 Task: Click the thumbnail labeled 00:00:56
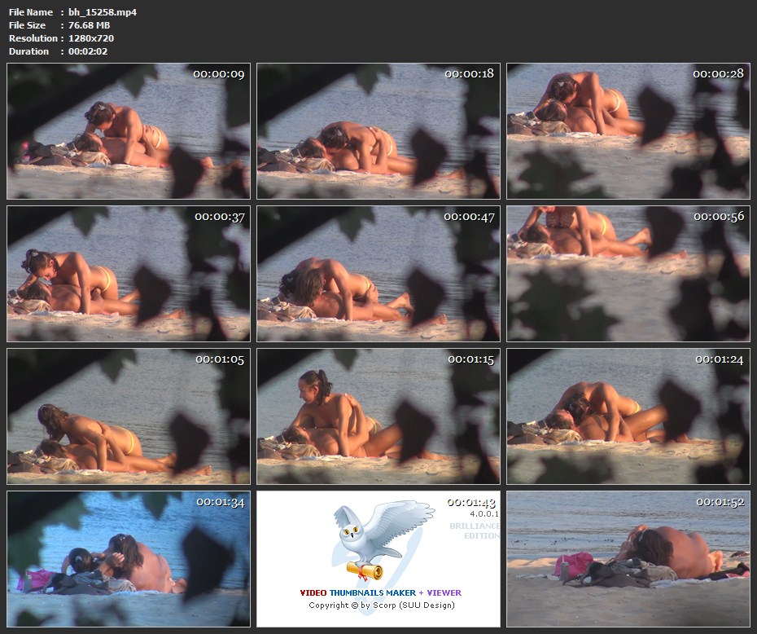click(628, 274)
